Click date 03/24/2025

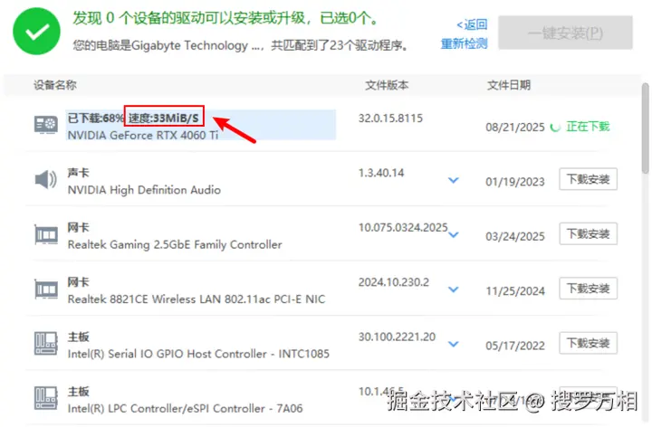(515, 236)
